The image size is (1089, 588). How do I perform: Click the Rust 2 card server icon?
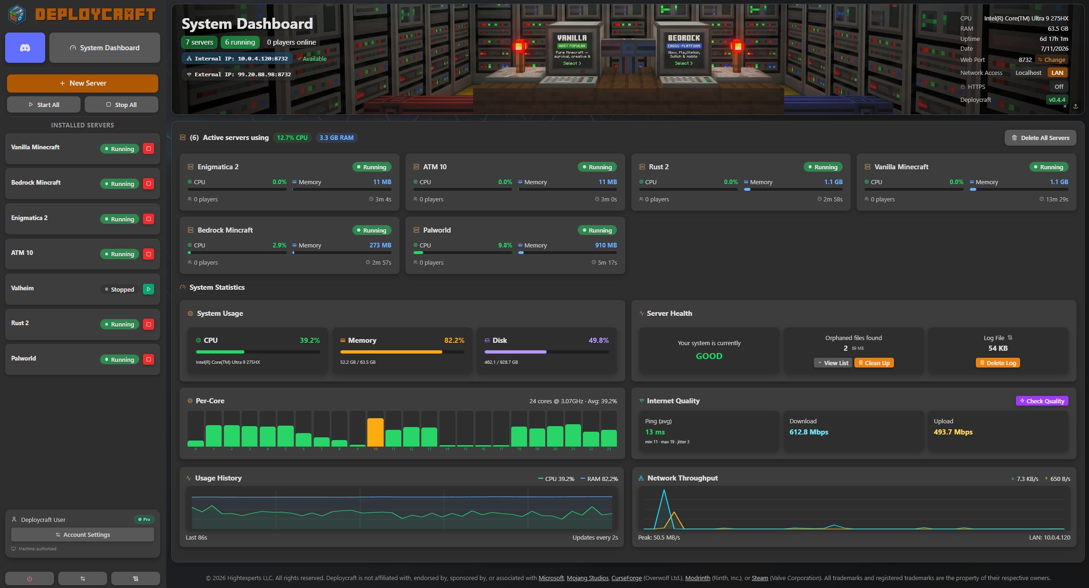(642, 167)
